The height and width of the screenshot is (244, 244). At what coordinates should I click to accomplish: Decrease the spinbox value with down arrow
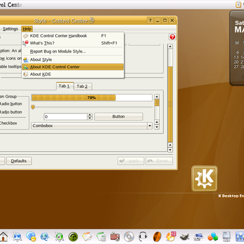pos(90,118)
